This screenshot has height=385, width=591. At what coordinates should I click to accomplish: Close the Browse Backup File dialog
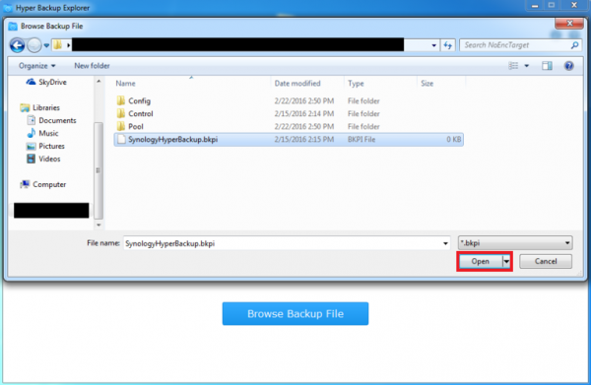(x=569, y=24)
